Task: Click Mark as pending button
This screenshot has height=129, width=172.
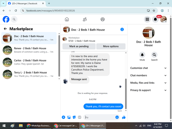Action: [x=79, y=46]
